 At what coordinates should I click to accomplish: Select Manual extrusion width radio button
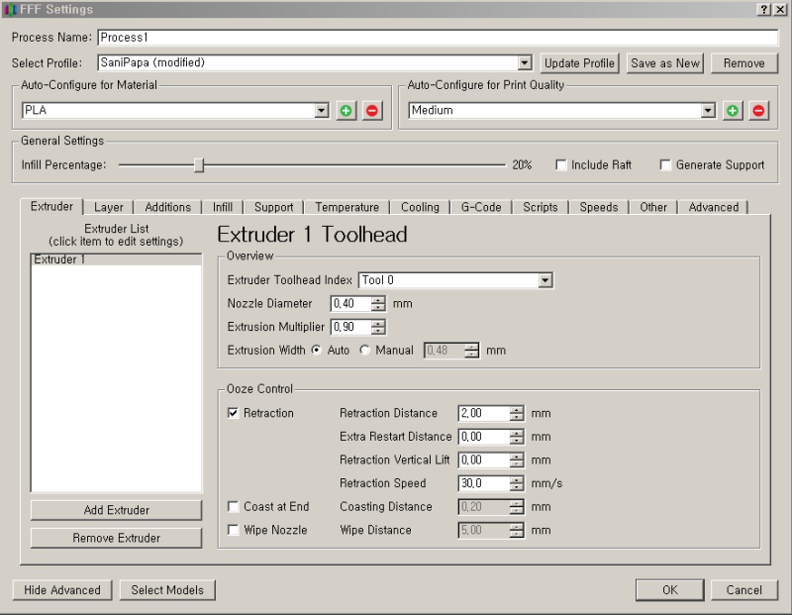pos(364,351)
